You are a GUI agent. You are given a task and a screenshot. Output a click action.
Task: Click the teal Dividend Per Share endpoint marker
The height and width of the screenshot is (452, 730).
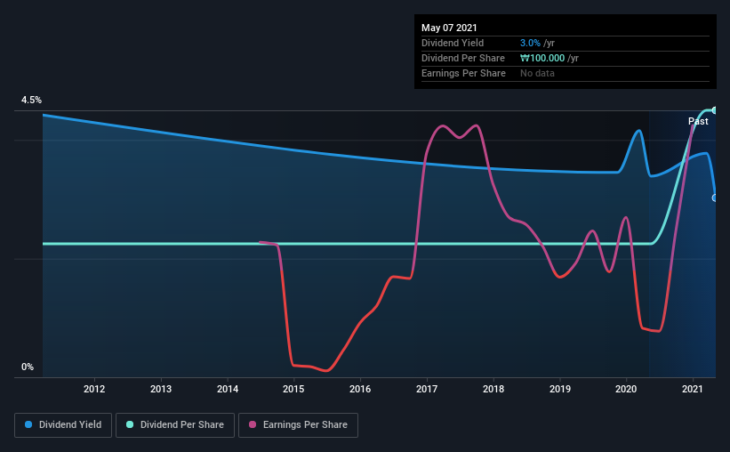714,110
